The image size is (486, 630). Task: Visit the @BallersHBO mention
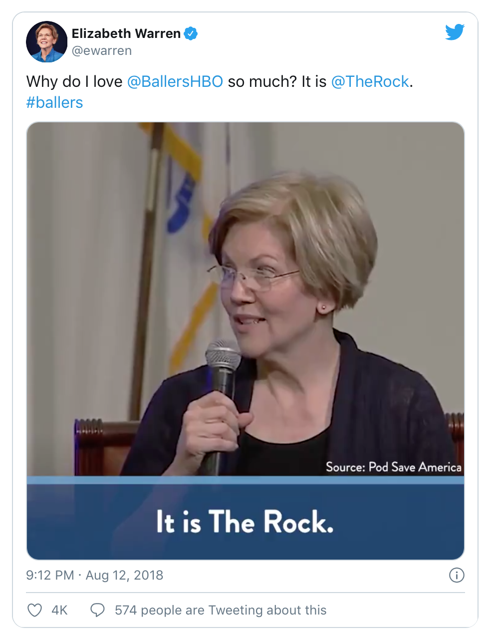coord(175,81)
